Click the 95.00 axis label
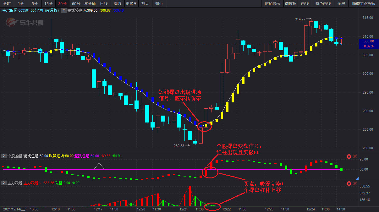The width and height of the screenshot is (379, 212). pos(364,160)
